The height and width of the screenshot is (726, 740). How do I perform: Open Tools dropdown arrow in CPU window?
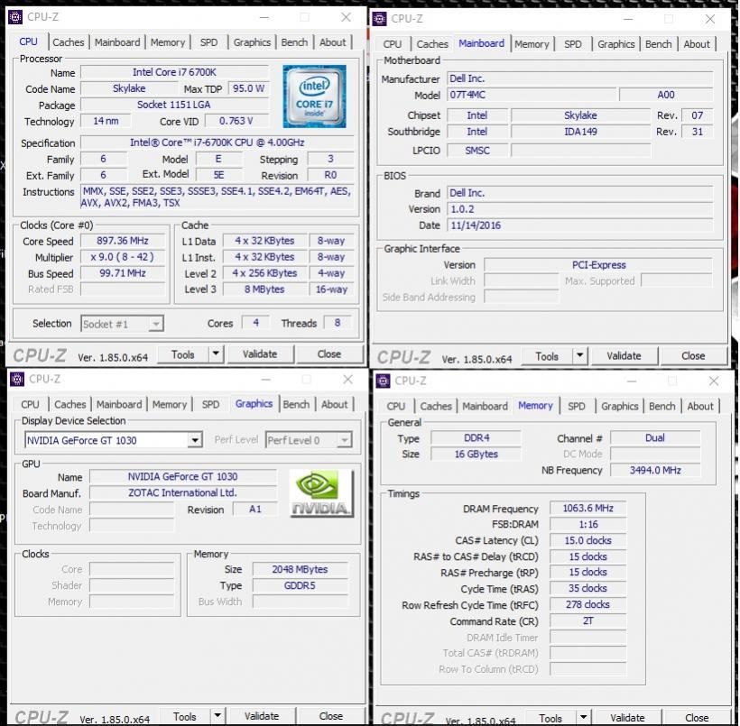pyautogui.click(x=216, y=354)
